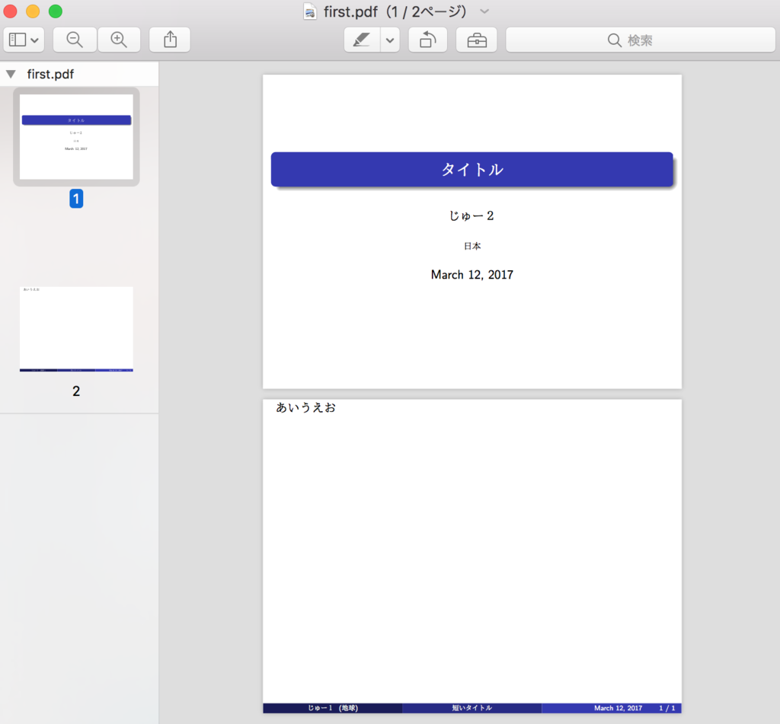Screen dimensions: 780x724
Task: Zoom in on the PDF
Action: pos(119,40)
